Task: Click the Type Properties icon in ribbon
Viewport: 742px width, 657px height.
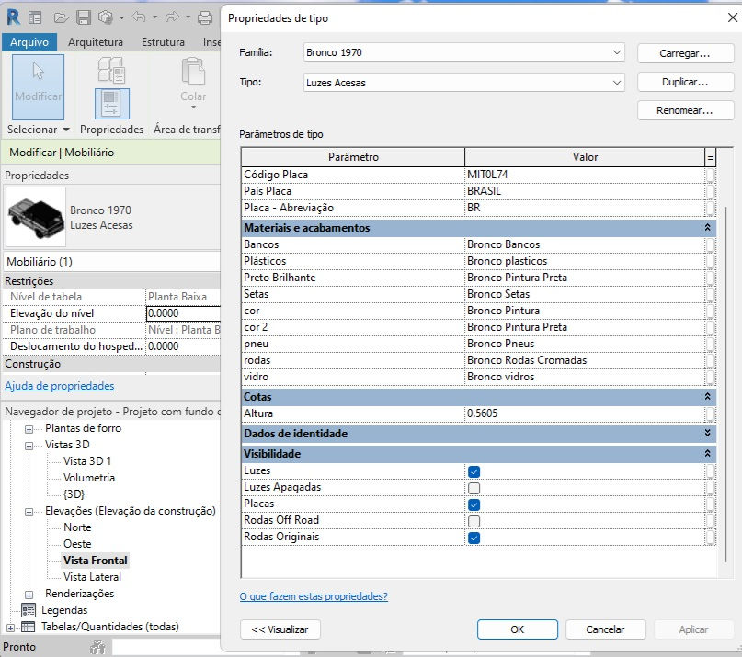Action: pos(111,69)
